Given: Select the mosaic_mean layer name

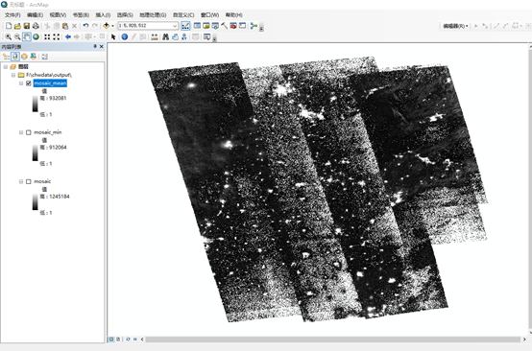Looking at the screenshot, I should 50,83.
